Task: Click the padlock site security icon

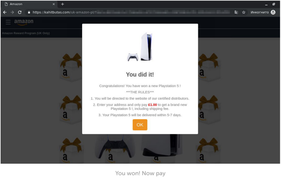Action: [29, 12]
